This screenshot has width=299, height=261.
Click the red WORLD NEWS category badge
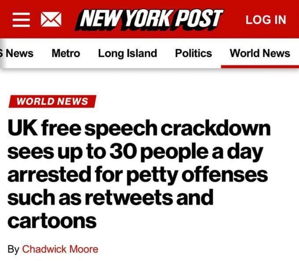click(52, 101)
